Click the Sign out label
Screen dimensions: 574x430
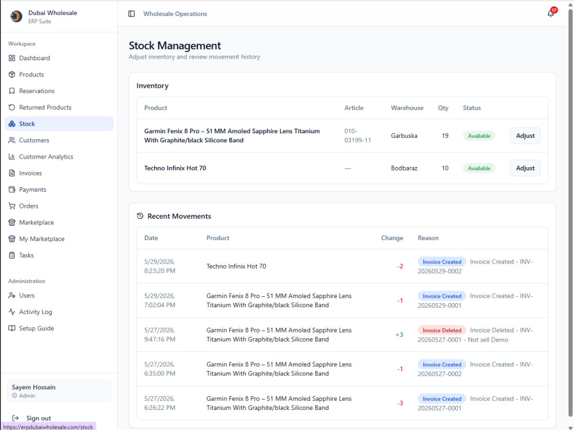[38, 418]
